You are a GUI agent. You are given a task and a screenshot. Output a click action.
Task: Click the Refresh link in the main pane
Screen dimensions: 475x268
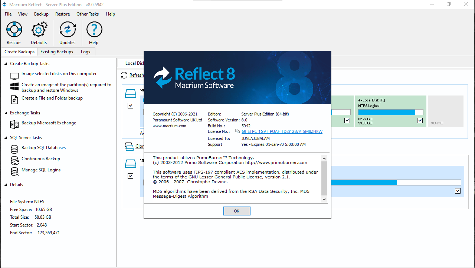136,75
